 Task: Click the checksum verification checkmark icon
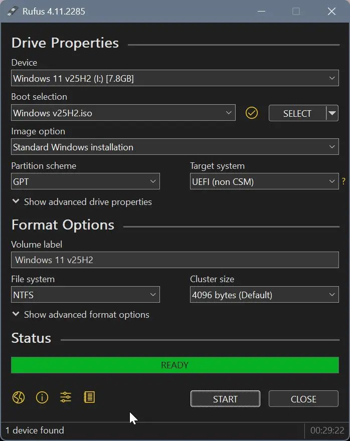pos(252,113)
